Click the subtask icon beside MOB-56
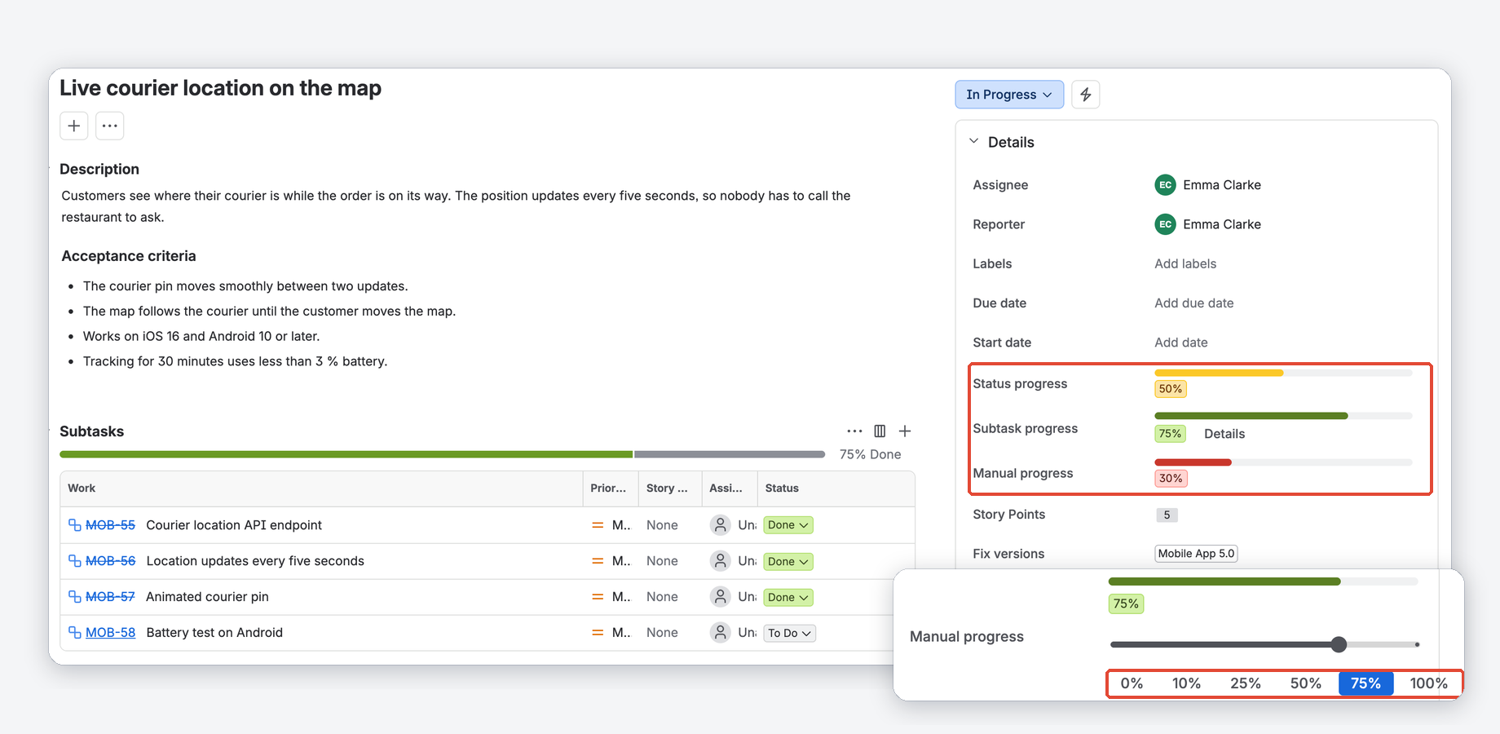This screenshot has width=1500, height=734. pyautogui.click(x=74, y=561)
